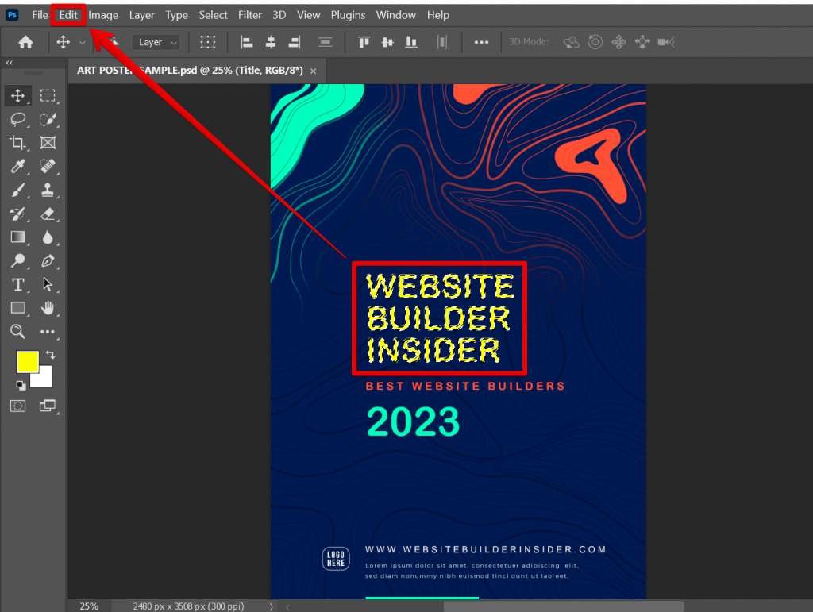Select the Zoom tool
813x612 pixels.
(17, 332)
